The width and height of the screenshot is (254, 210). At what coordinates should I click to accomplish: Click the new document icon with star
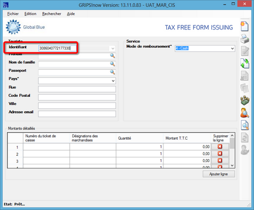(x=244, y=27)
